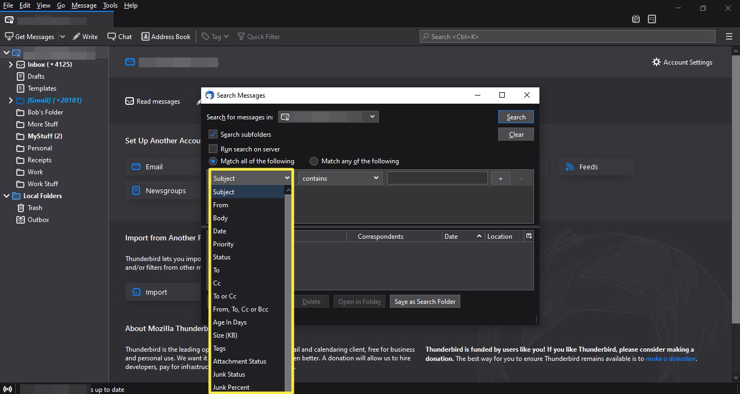Image resolution: width=740 pixels, height=394 pixels.
Task: Click the Feeds RSS icon
Action: click(x=569, y=167)
